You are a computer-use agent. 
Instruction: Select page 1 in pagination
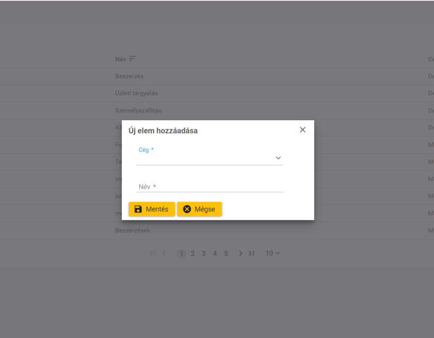(182, 253)
